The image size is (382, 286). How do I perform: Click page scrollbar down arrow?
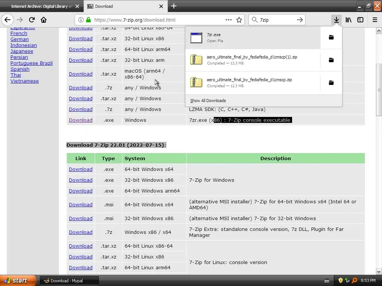pyautogui.click(x=379, y=271)
